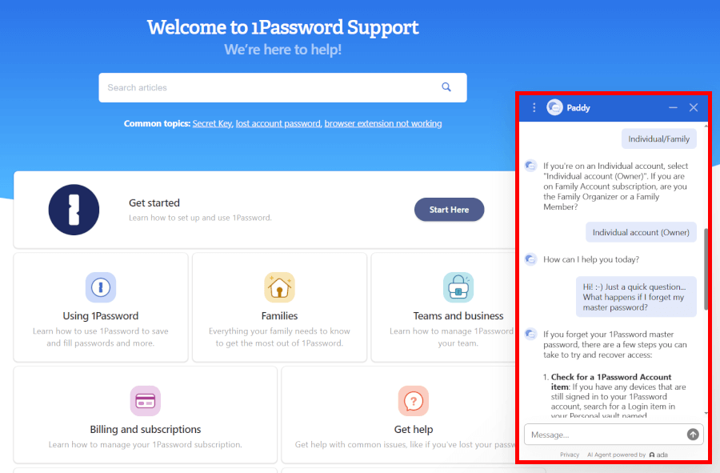This screenshot has width=720, height=473.
Task: Open browser extension not working link
Action: point(383,124)
